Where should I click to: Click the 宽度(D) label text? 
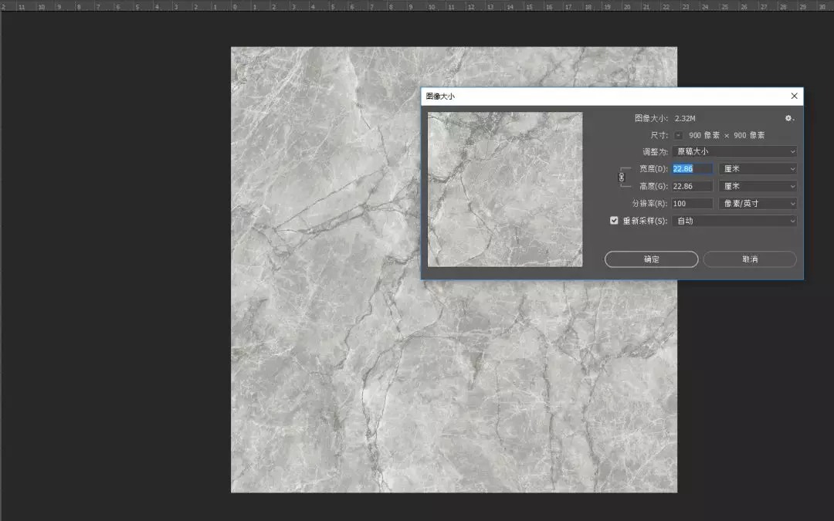coord(653,168)
